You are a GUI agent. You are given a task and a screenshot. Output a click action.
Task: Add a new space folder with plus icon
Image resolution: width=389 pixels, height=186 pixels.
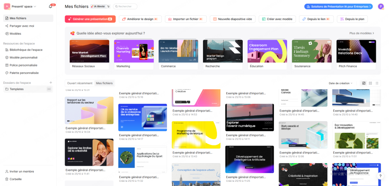[x=51, y=83]
